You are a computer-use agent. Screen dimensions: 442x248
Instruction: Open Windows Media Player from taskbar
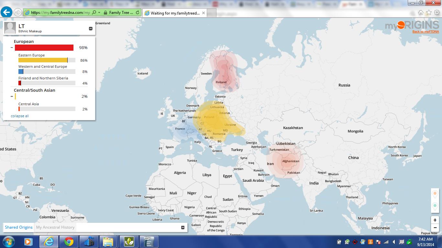[28, 242]
